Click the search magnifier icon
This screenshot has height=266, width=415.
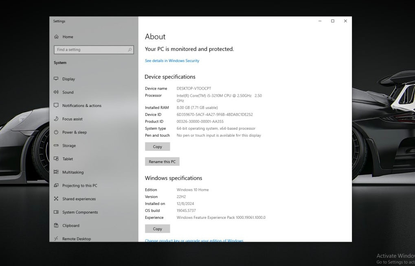coord(130,50)
